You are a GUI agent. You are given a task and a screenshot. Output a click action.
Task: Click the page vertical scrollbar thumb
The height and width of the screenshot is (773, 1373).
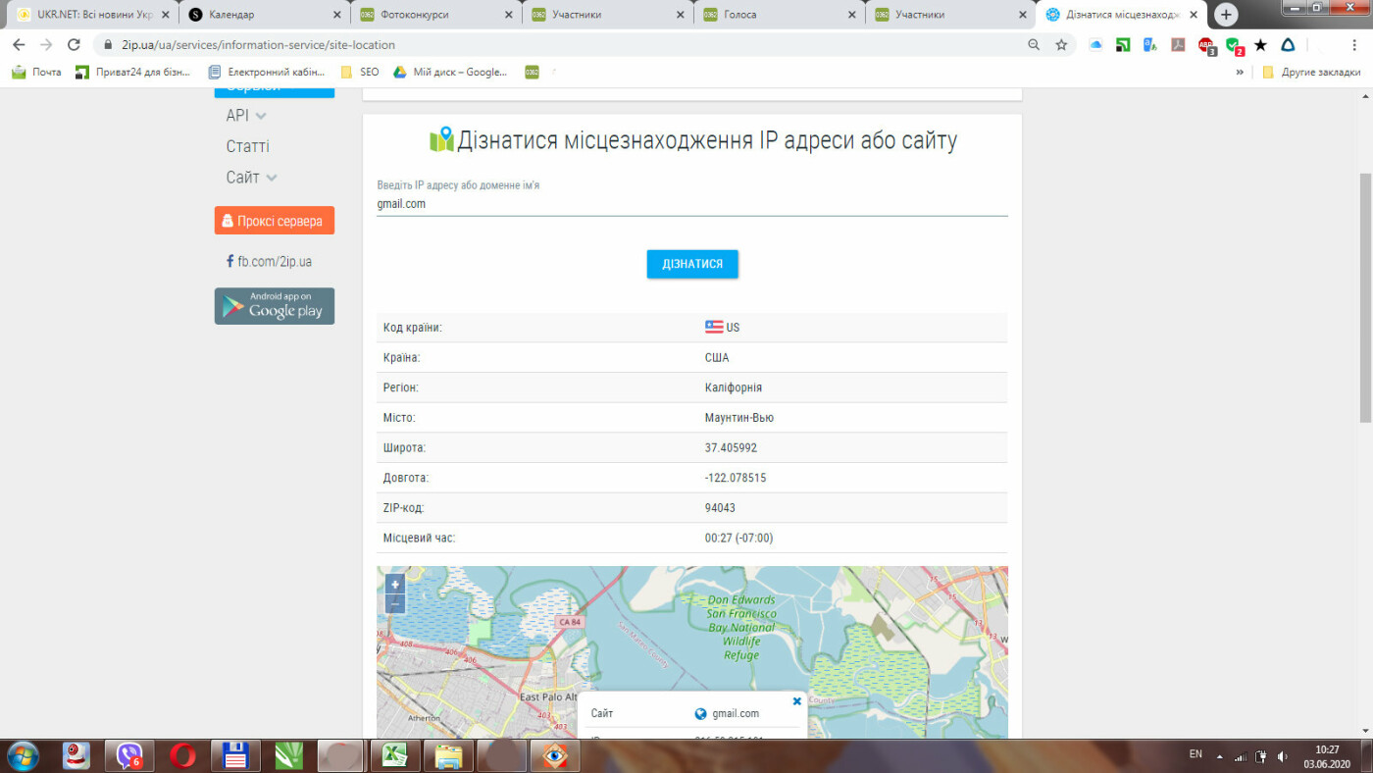(1365, 297)
